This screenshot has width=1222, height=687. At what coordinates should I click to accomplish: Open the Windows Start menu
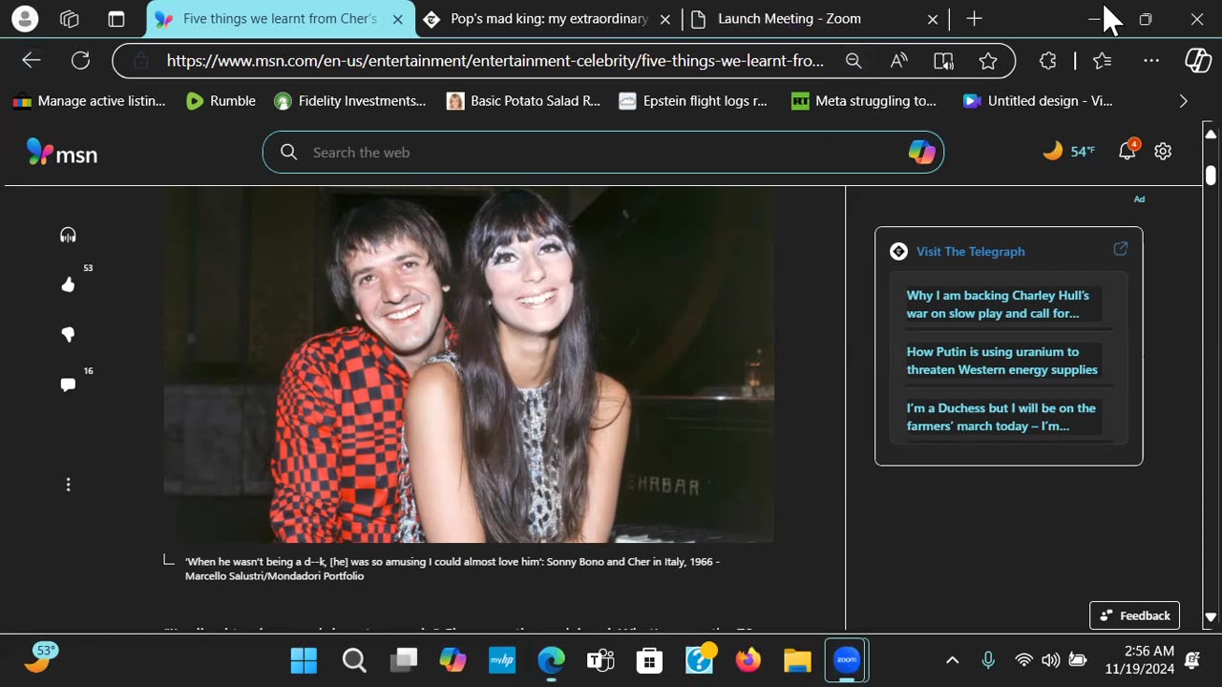[304, 660]
